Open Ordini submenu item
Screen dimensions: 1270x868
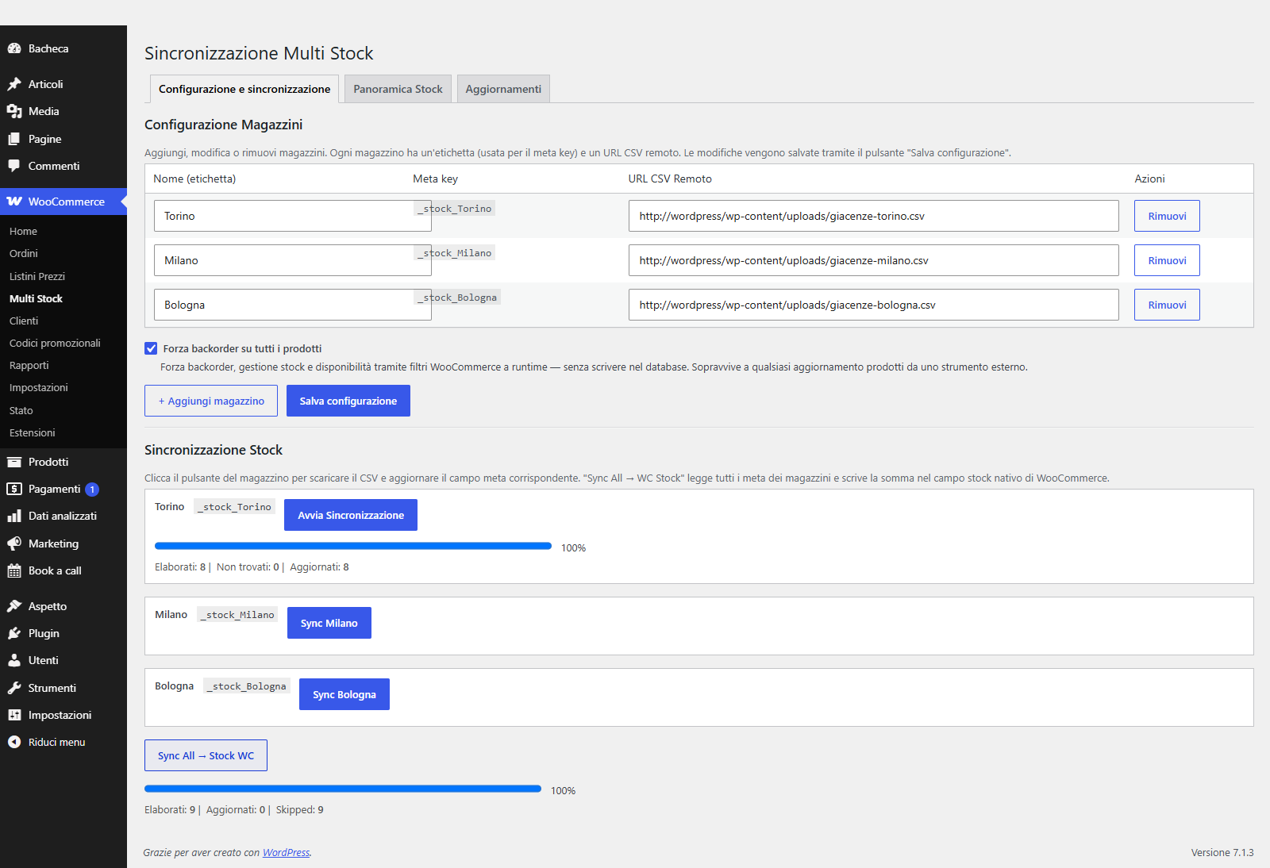point(24,253)
